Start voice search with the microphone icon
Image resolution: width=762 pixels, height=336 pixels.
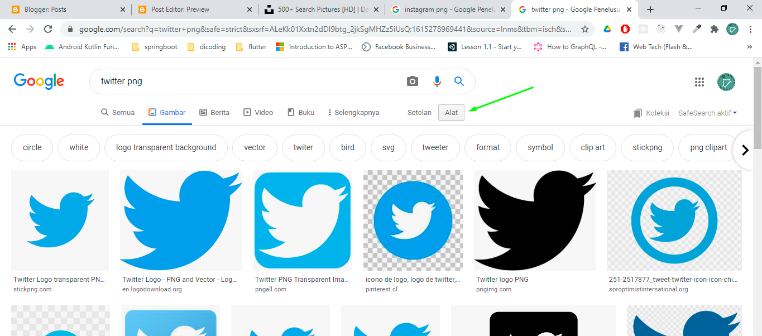click(437, 81)
